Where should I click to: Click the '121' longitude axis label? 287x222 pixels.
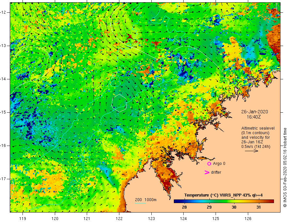pos(87,218)
